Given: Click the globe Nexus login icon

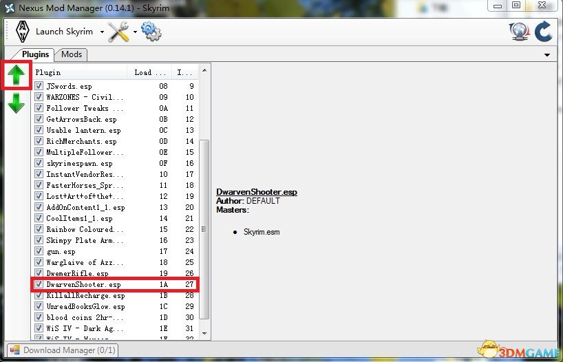Looking at the screenshot, I should point(519,32).
